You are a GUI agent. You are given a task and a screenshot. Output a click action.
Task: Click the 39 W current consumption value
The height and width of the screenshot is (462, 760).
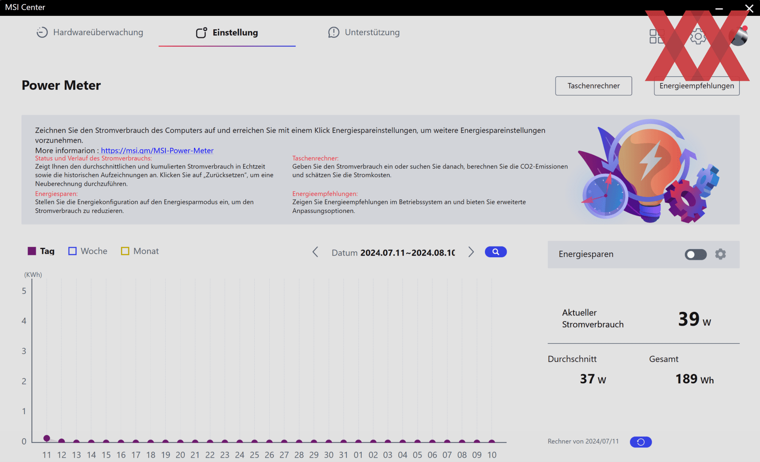coord(694,319)
